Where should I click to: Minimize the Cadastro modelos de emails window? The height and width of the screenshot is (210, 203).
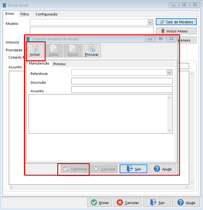click(150, 39)
